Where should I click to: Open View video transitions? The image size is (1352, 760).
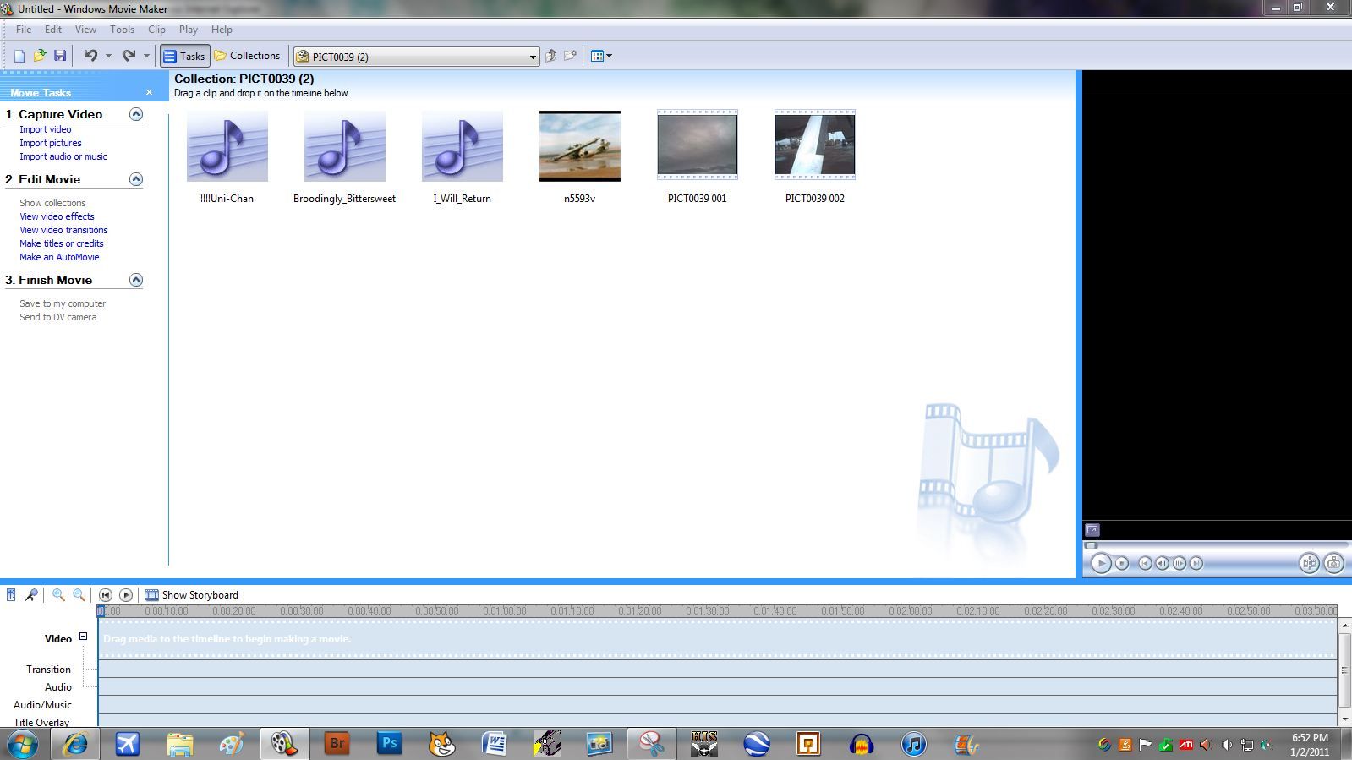point(63,230)
